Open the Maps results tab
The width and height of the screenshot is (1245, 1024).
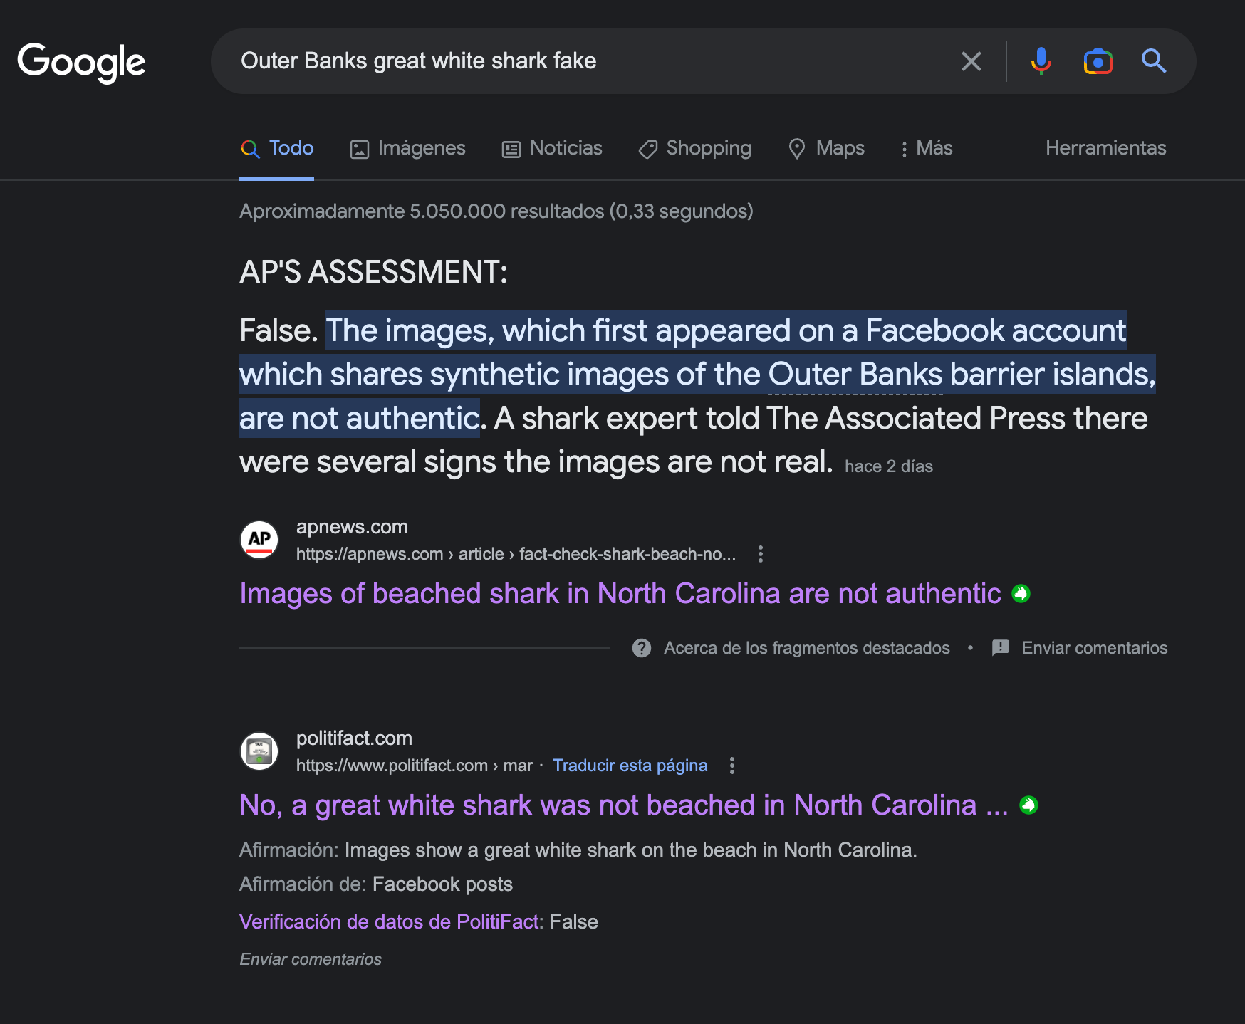click(826, 148)
